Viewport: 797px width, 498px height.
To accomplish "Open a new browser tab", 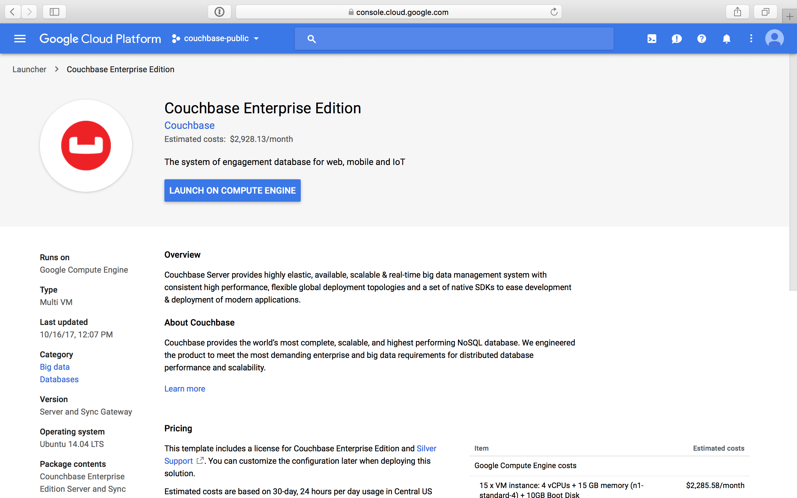I will click(x=790, y=16).
